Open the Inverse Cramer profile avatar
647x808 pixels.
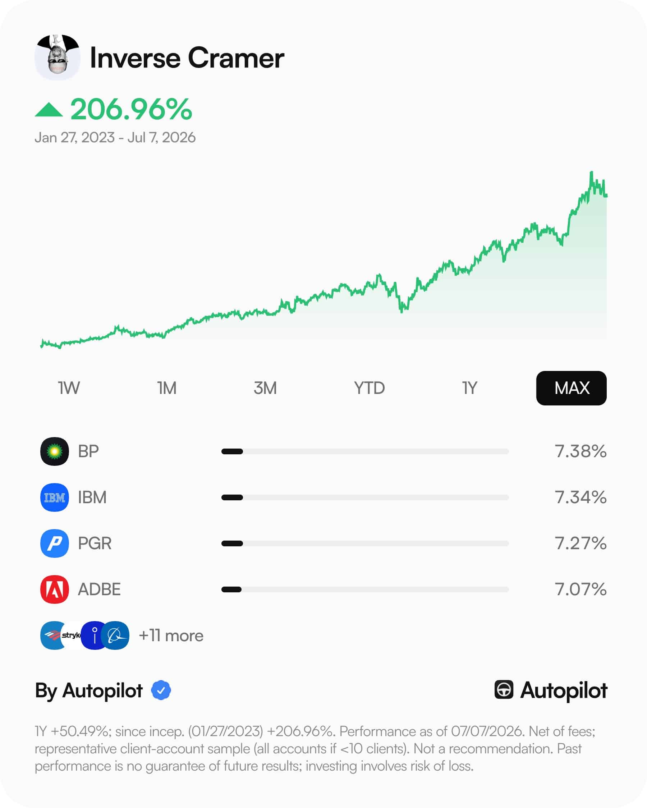(x=58, y=58)
